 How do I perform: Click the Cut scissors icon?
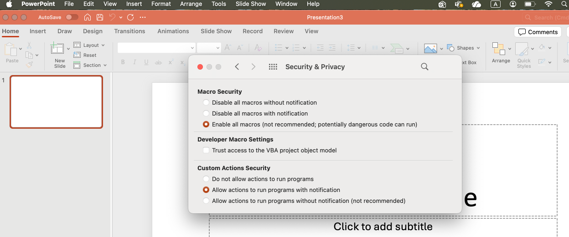click(29, 45)
